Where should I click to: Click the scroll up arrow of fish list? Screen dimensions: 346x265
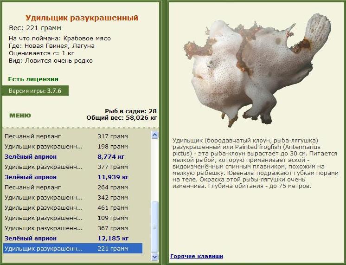[155, 135]
